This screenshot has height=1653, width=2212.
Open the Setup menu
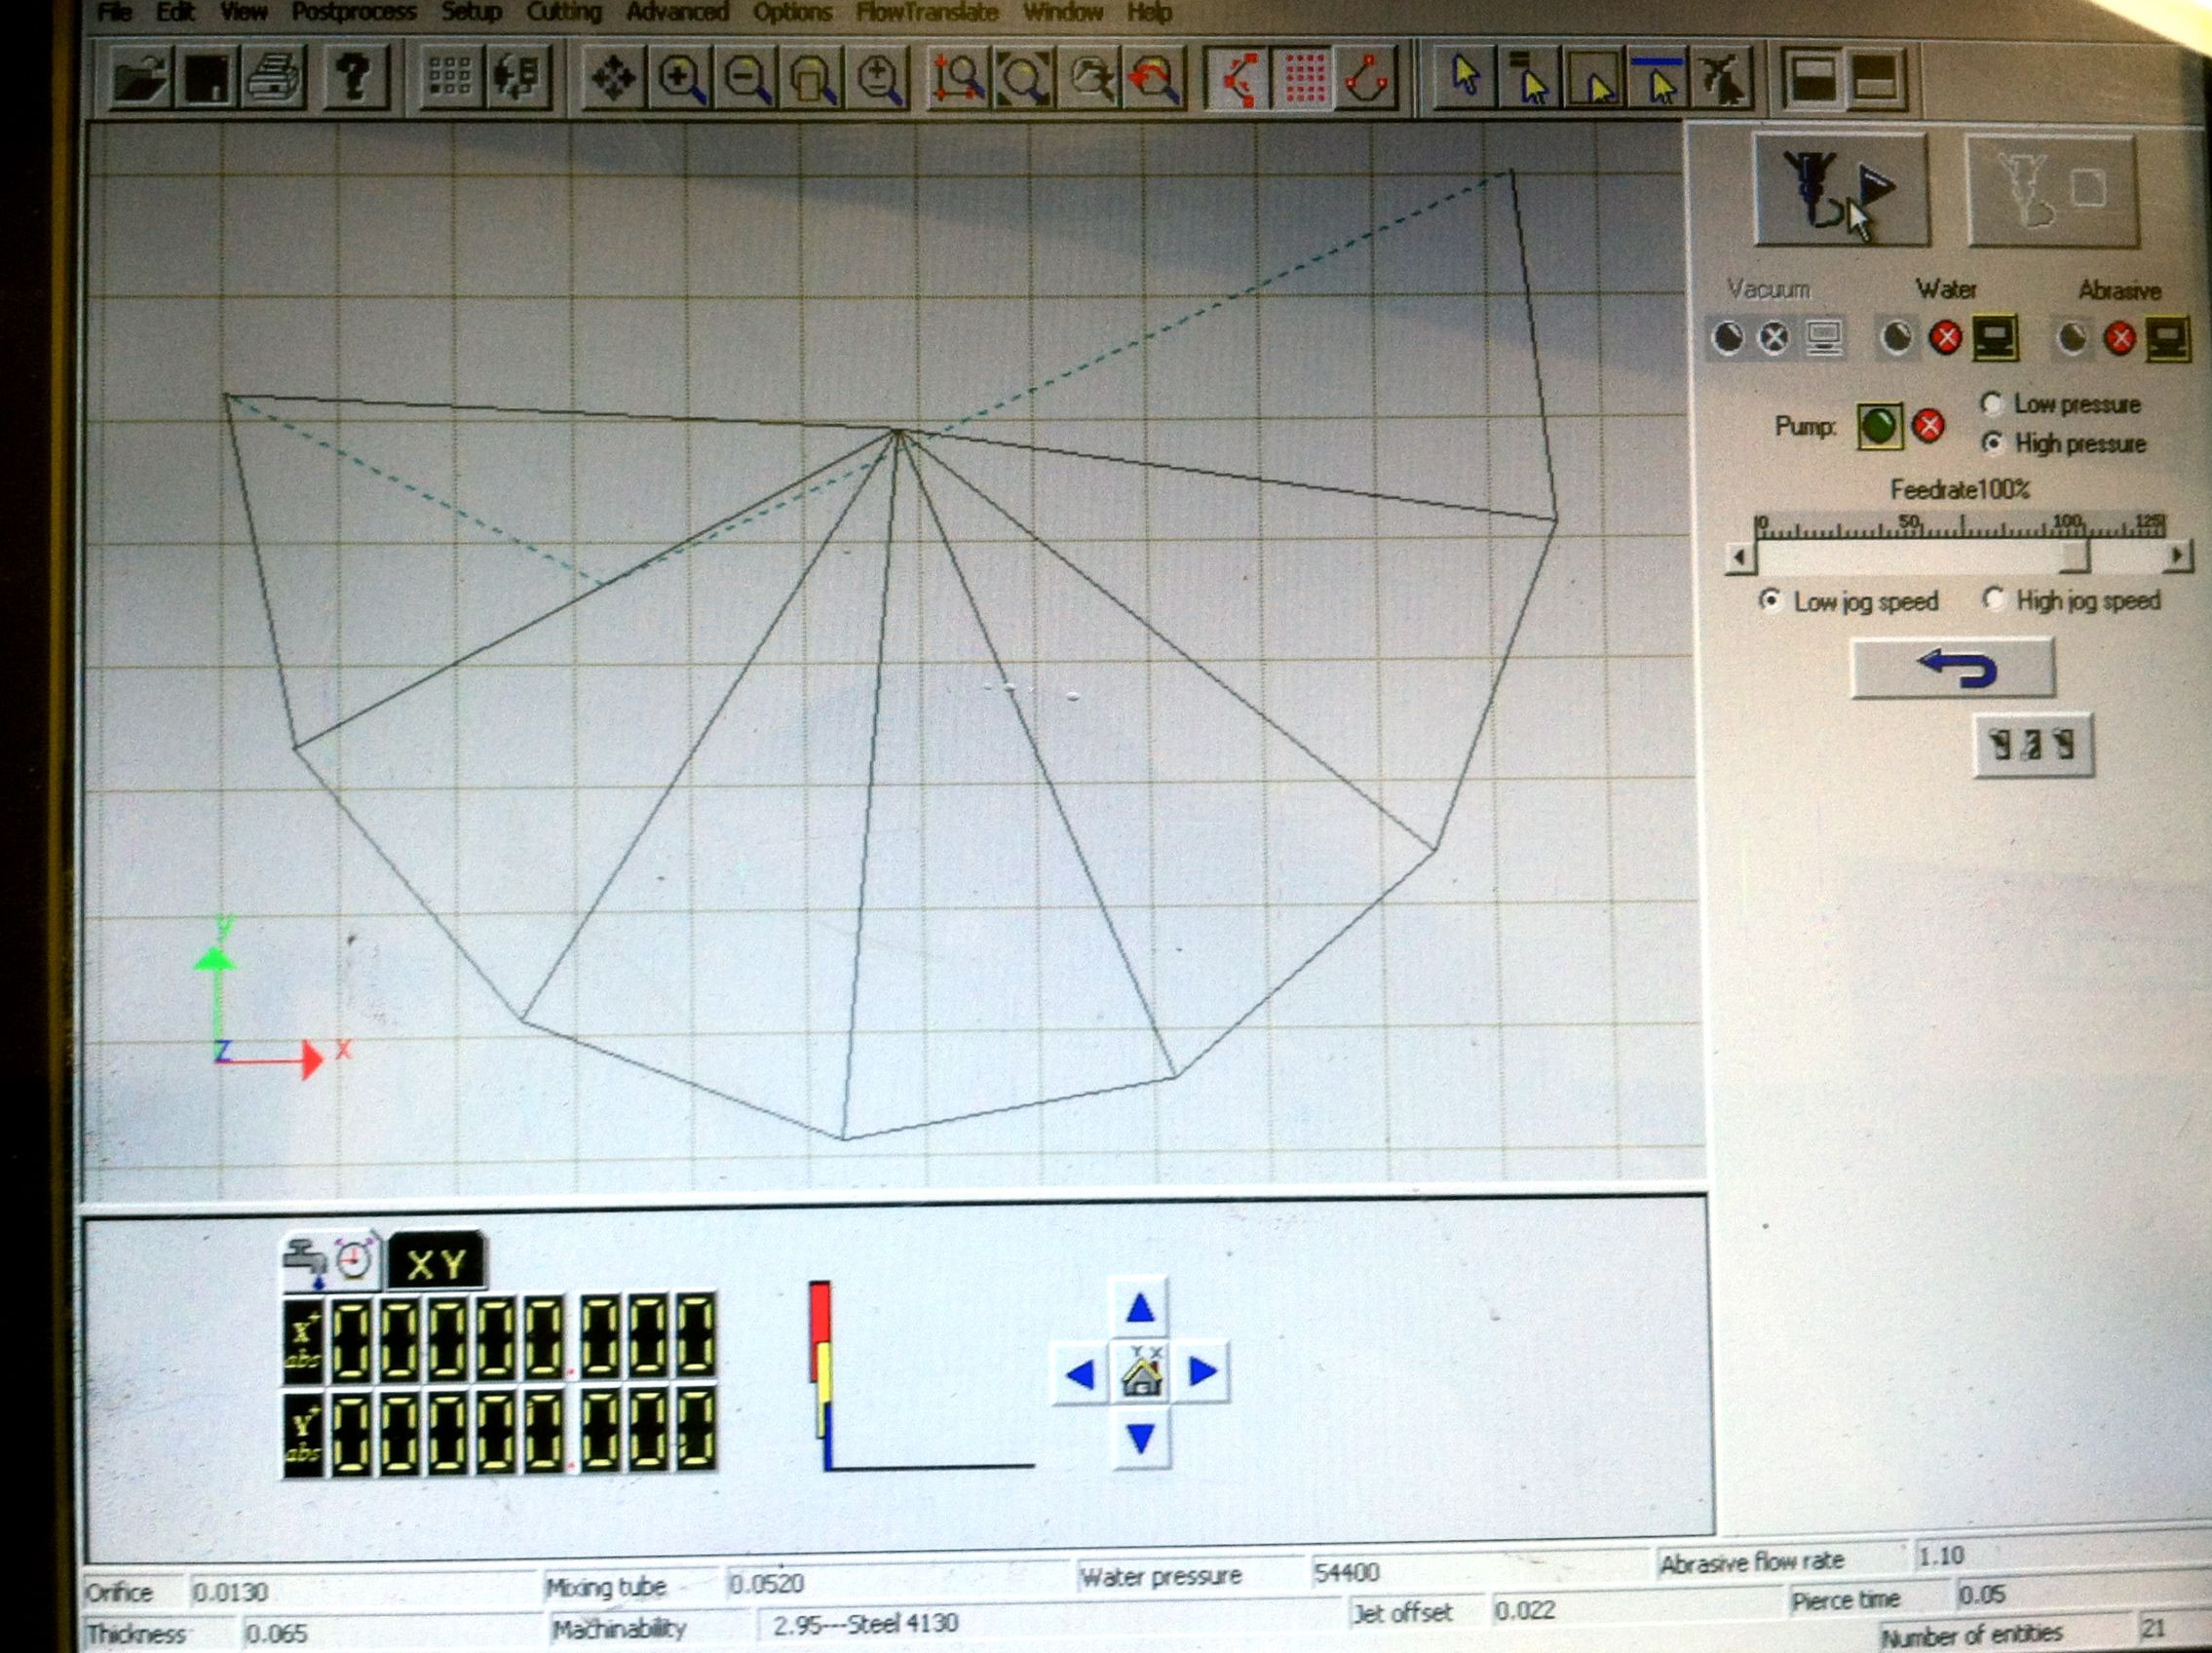(472, 13)
